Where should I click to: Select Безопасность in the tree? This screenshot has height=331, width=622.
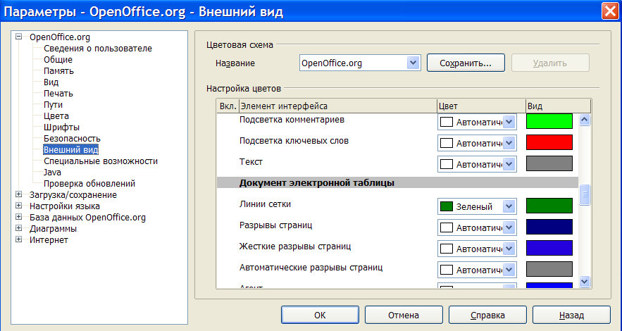[72, 139]
